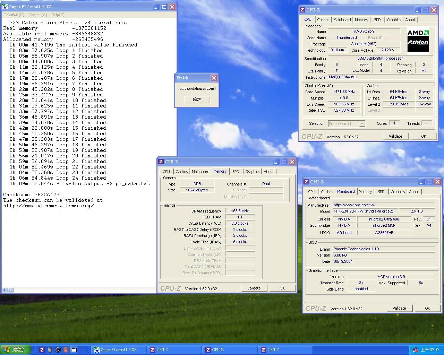Click the CPU-Z taskbar button beside Super PI
444x355 pixels.
coord(174,350)
